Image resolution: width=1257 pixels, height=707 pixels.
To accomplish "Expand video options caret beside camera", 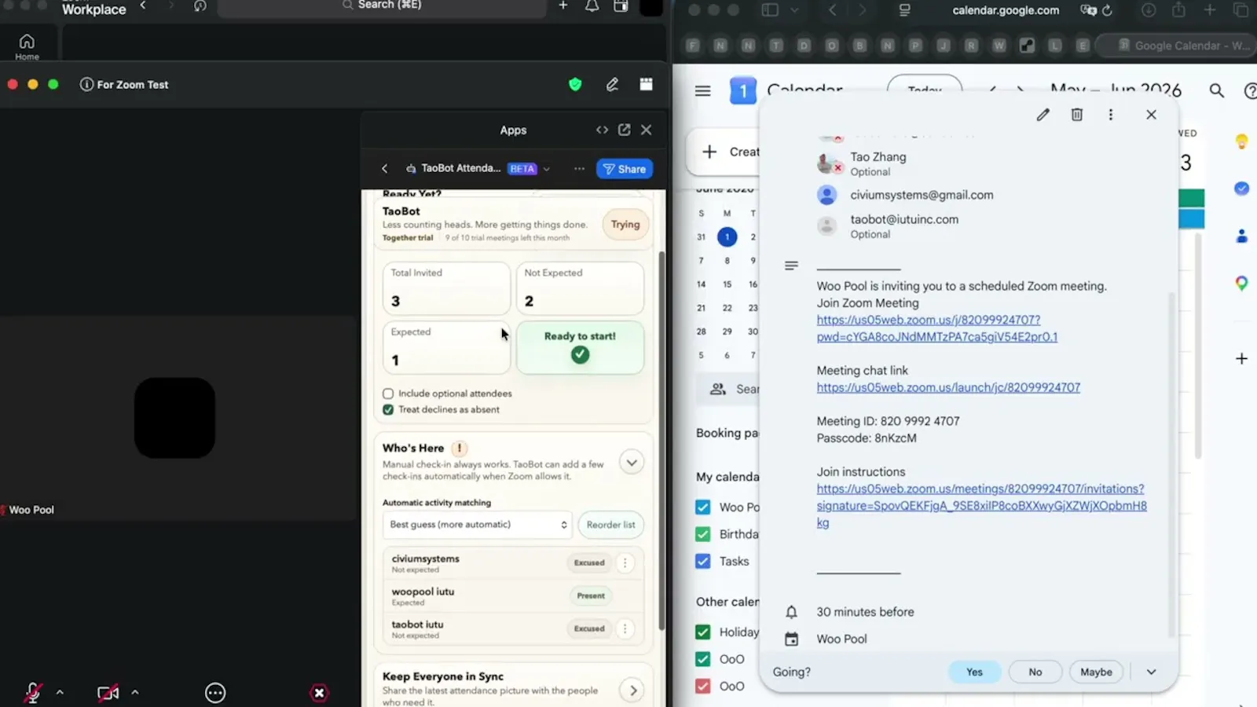I will [135, 693].
